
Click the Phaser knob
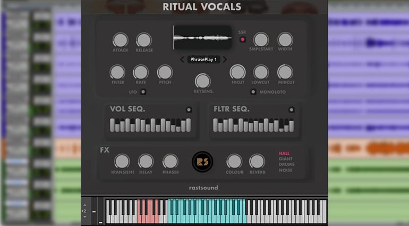pos(171,161)
